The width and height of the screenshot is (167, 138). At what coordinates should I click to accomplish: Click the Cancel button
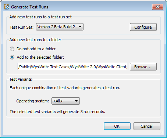click(147, 126)
